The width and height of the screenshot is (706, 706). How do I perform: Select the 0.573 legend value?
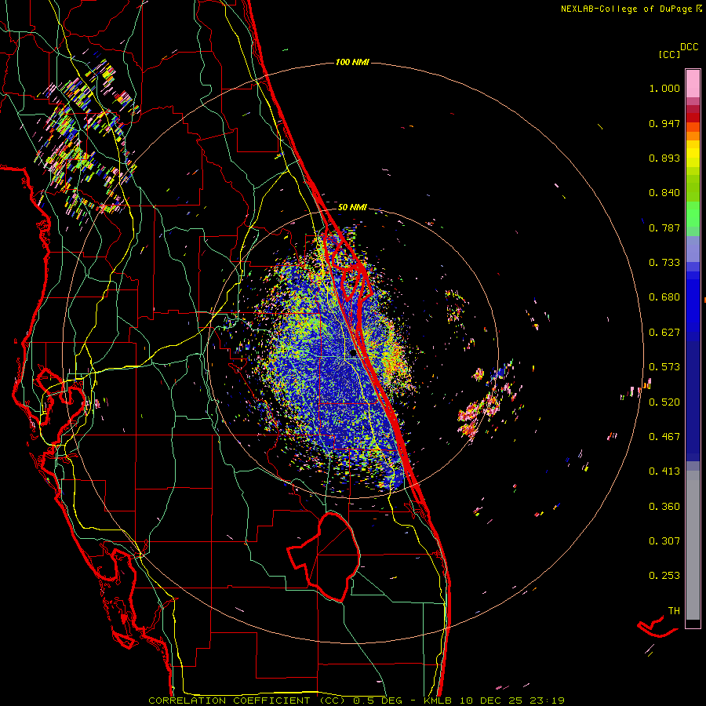click(664, 367)
